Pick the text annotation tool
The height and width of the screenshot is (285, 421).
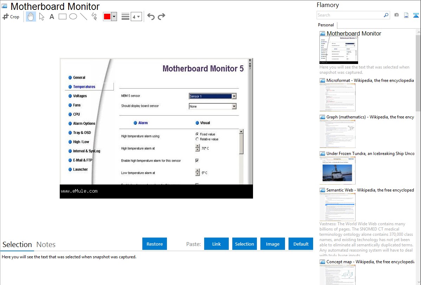point(52,17)
